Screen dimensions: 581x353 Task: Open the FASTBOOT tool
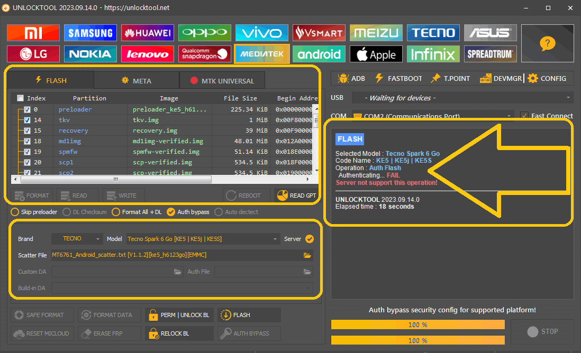398,78
